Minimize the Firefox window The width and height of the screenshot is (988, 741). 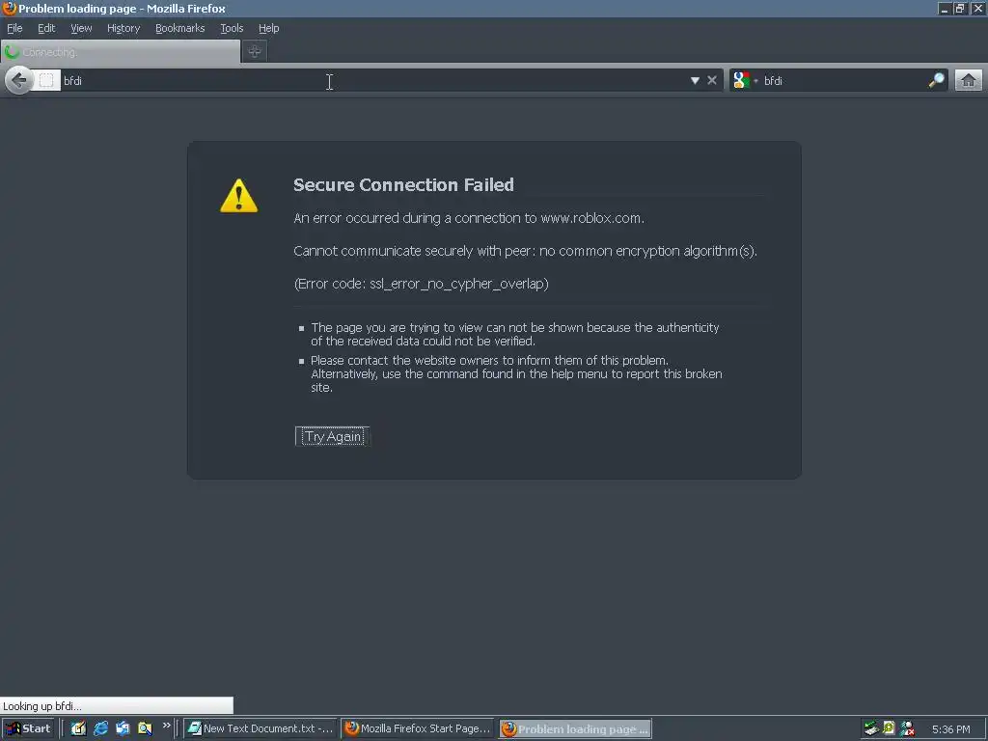944,8
